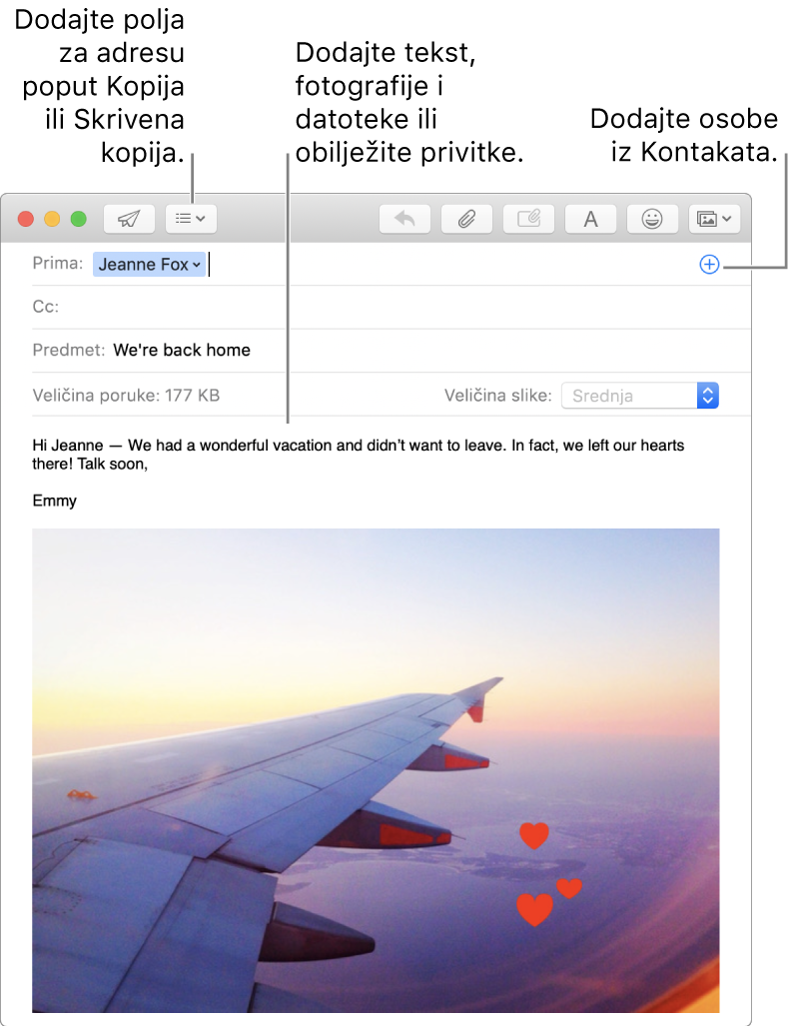Show the format bar with the A button

(590, 219)
